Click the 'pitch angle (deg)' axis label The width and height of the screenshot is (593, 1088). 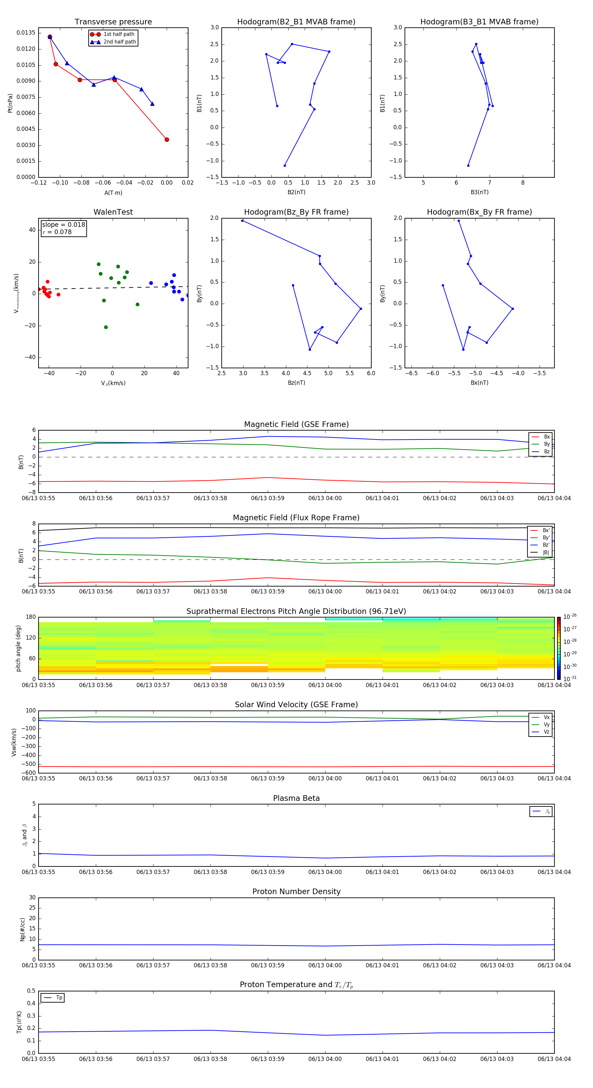18,648
